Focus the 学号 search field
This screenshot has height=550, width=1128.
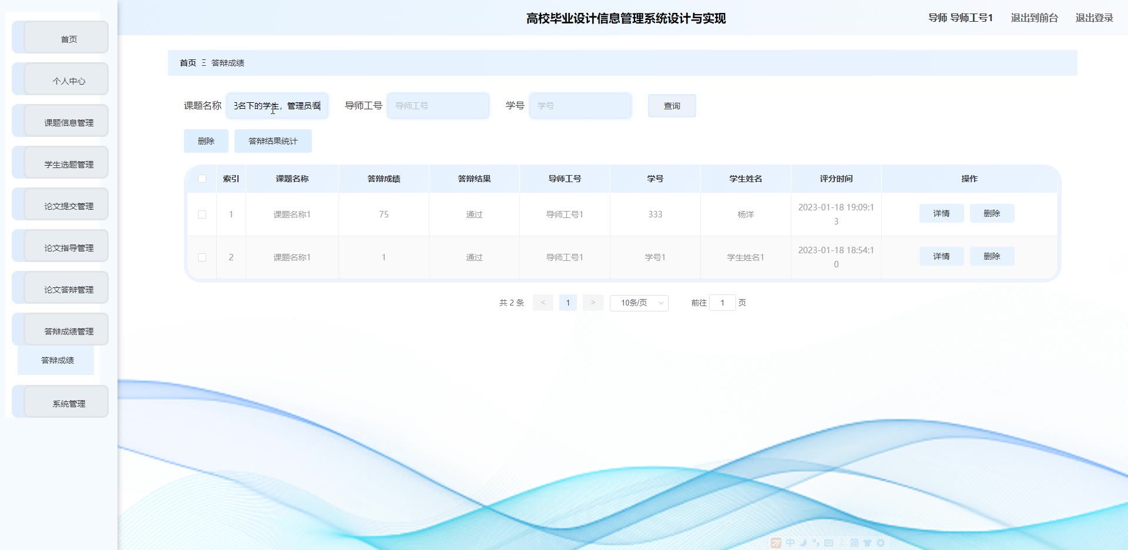(x=580, y=106)
